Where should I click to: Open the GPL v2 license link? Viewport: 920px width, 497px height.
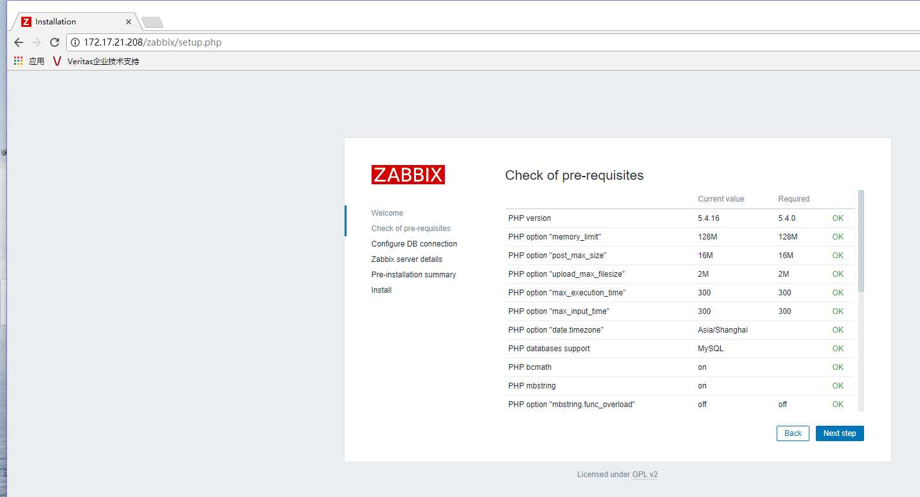coord(645,475)
